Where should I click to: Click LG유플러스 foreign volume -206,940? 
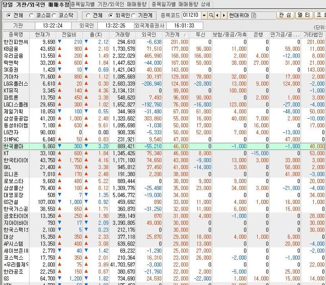point(152,84)
